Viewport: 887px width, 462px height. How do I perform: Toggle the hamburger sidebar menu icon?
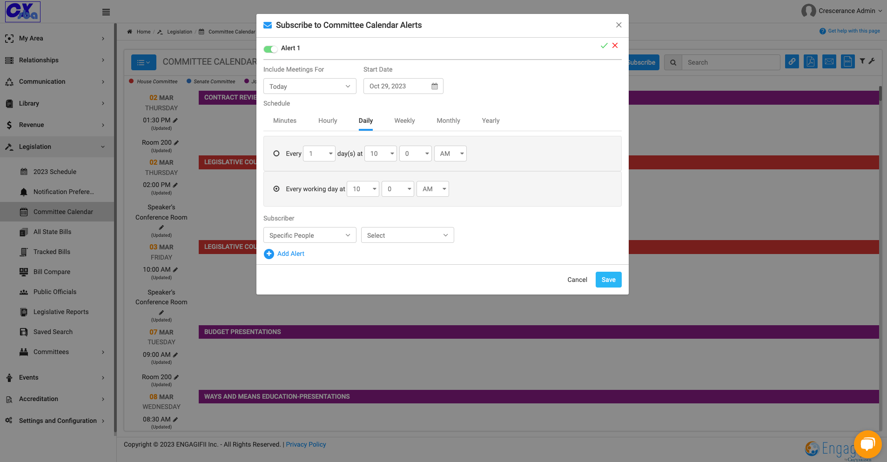tap(106, 12)
